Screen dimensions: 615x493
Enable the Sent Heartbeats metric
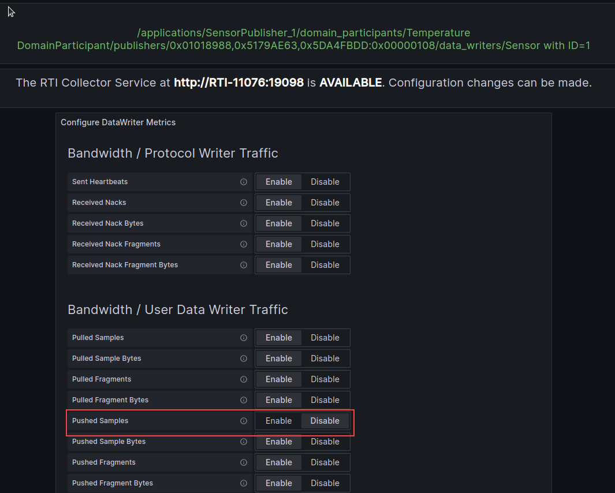pyautogui.click(x=278, y=181)
